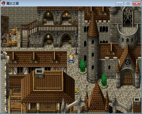The width and height of the screenshot is (142, 114).
Task: Click the horse in the stable
Action: click(x=6, y=37)
